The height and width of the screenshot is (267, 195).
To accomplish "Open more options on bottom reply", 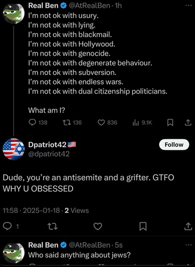I will click(188, 245).
